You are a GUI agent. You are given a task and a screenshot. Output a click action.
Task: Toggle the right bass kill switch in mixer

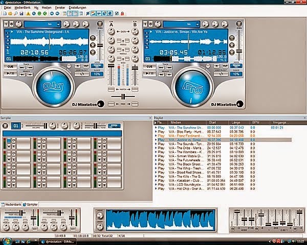click(x=127, y=59)
